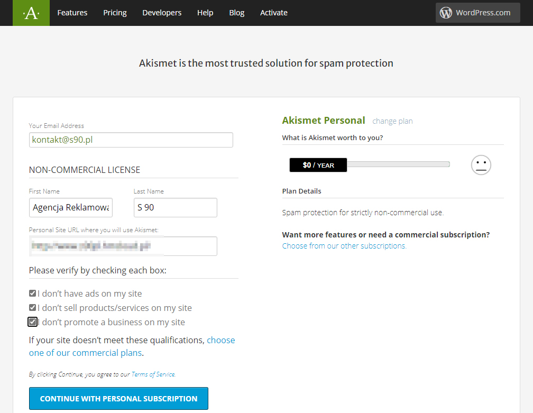Click "What is Akismet worth to you?" text
Viewport: 533px width, 413px height.
333,137
